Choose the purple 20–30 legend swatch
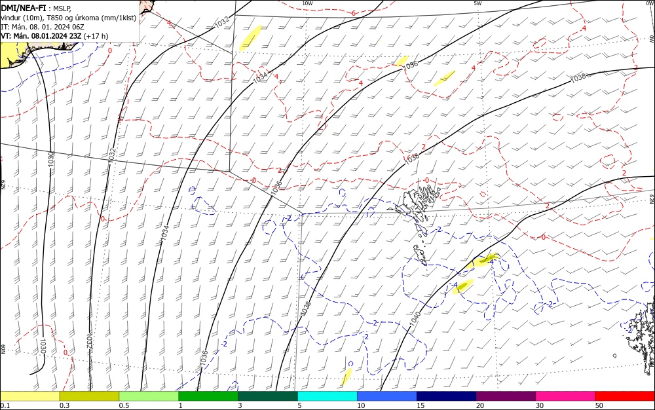This screenshot has width=655, height=410. pyautogui.click(x=506, y=396)
